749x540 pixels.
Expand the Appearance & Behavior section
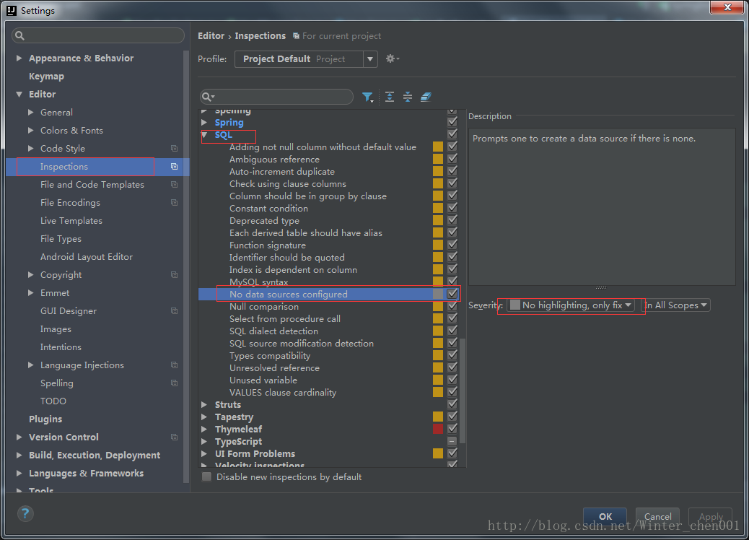tap(19, 58)
